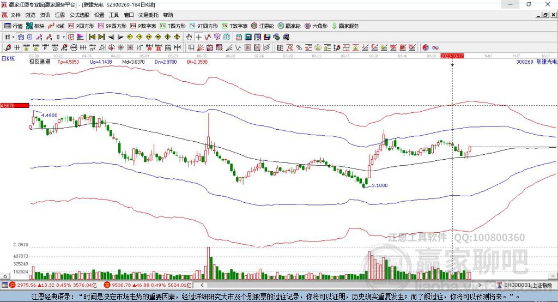
Task: Jump to first bar with skip-to-start icon
Action: (x=92, y=37)
